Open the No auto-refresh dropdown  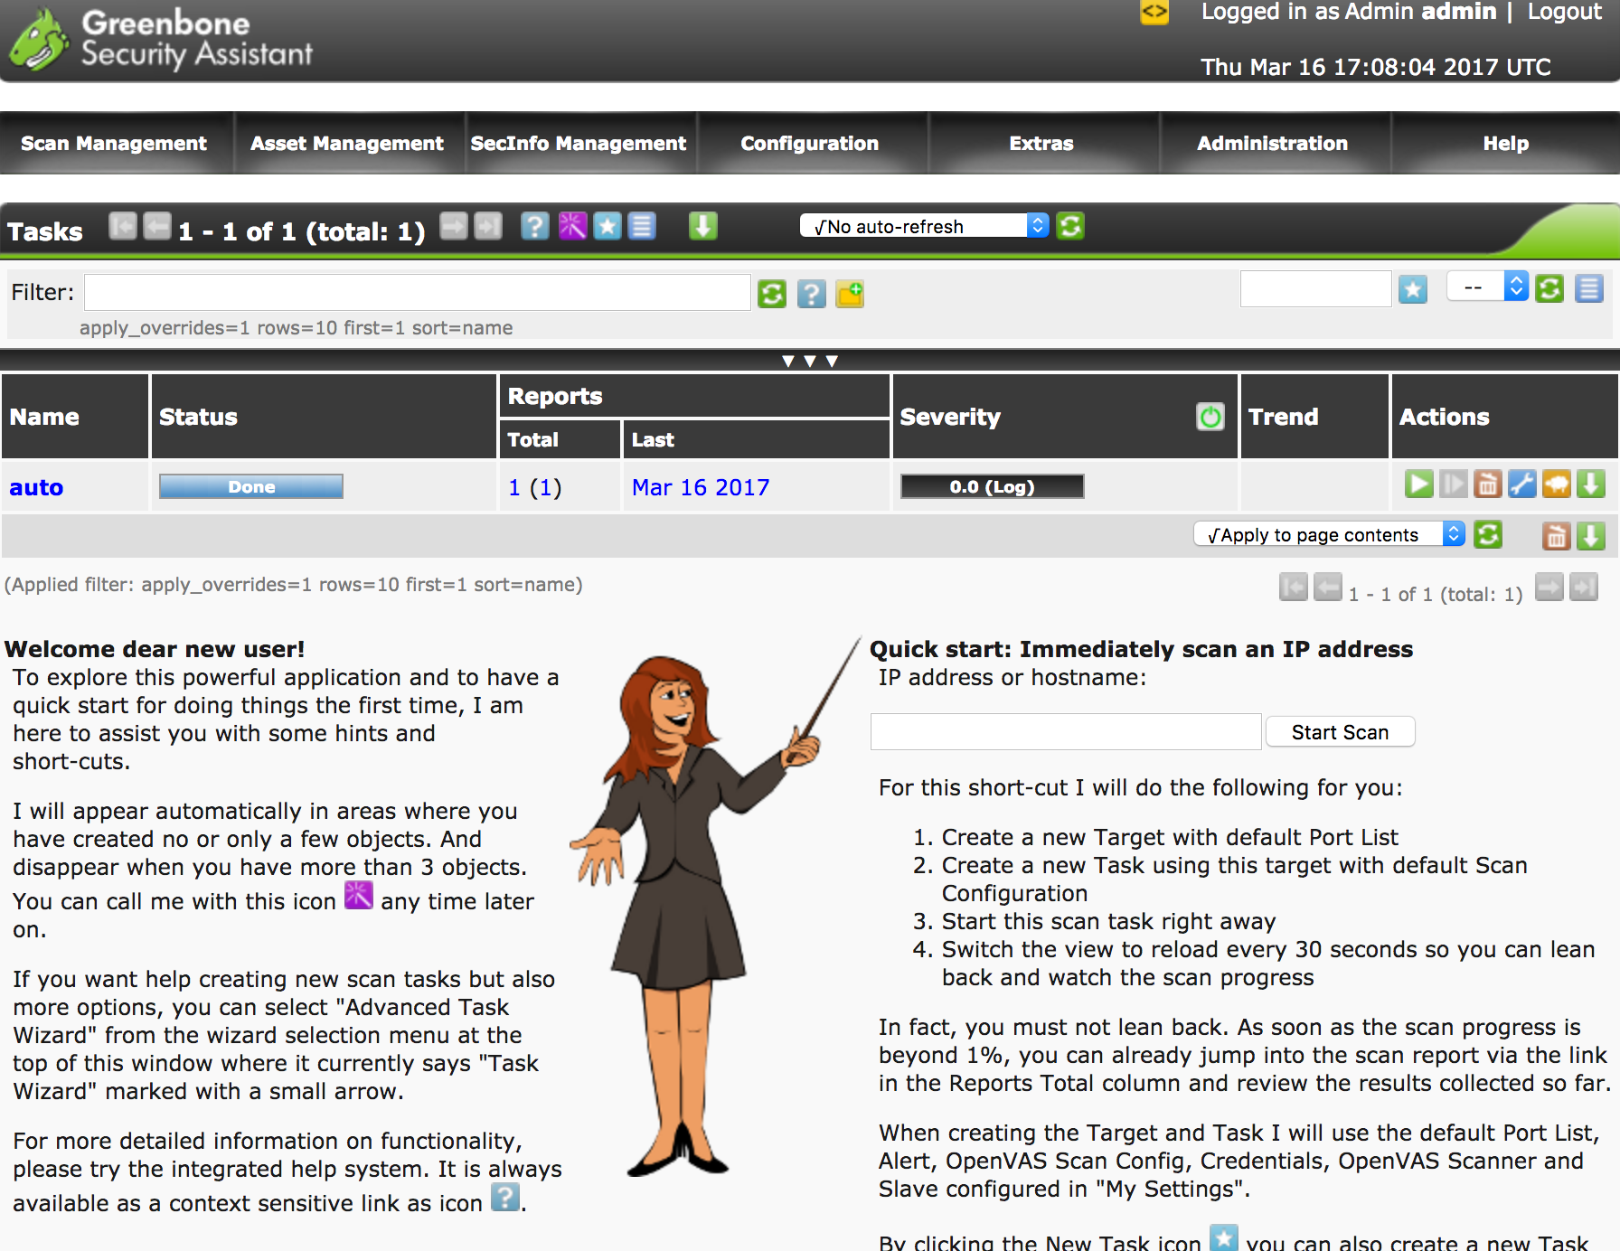click(x=924, y=226)
